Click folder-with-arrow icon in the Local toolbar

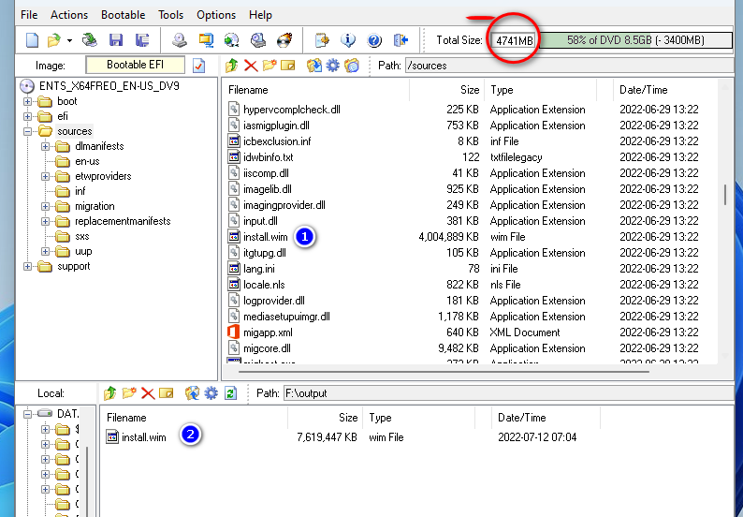coord(193,393)
